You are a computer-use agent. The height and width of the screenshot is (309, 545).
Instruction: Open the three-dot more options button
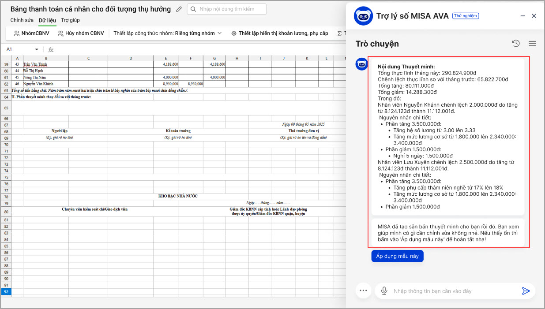point(364,290)
